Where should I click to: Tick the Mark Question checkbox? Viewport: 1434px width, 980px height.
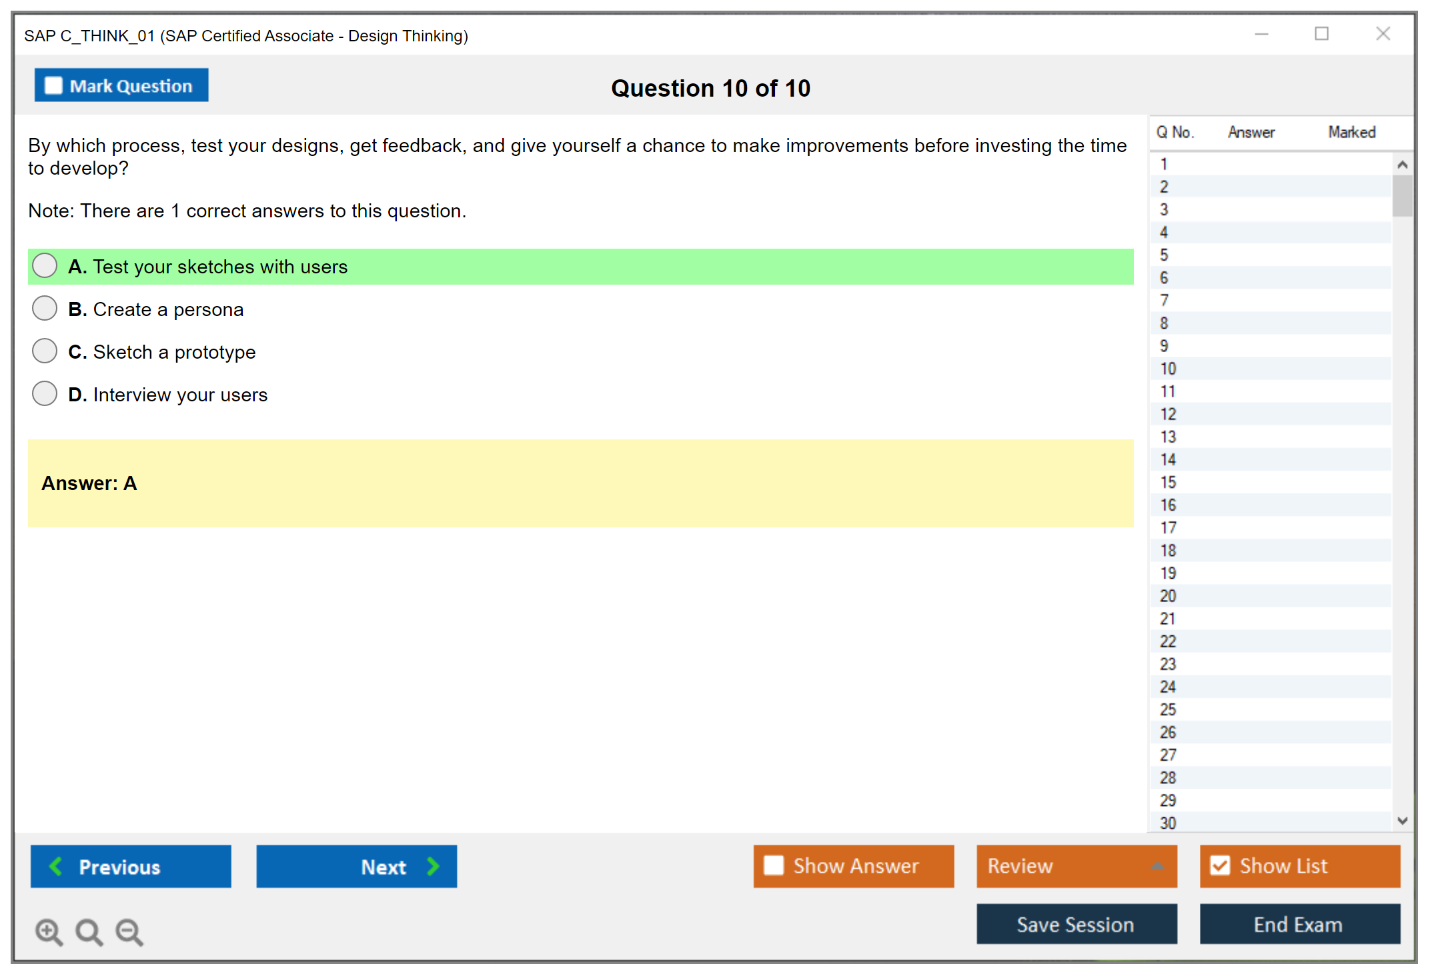click(x=53, y=85)
